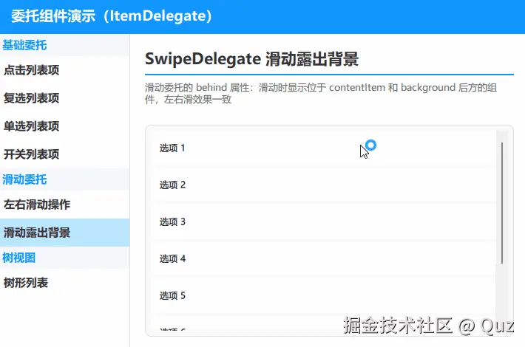The image size is (525, 347).
Task: Click the 委托组件演示 (ItemDelegate) title
Action: click(112, 16)
